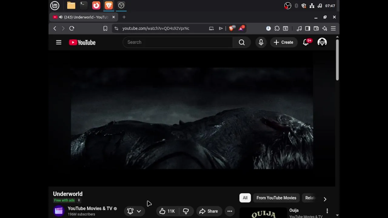Open Leo AI sparkle icon

[325, 28]
